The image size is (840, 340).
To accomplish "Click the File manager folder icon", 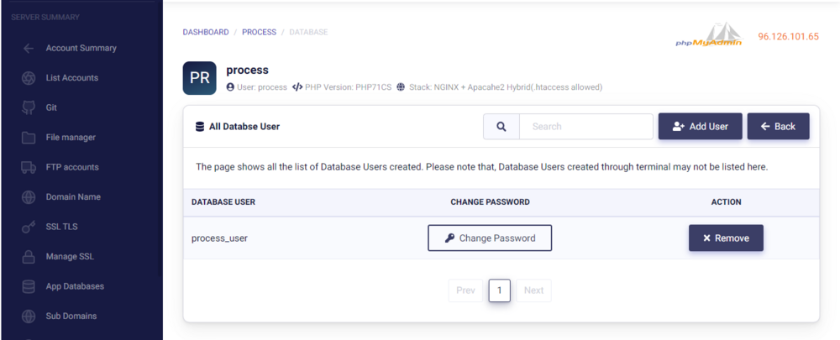I will [x=29, y=138].
